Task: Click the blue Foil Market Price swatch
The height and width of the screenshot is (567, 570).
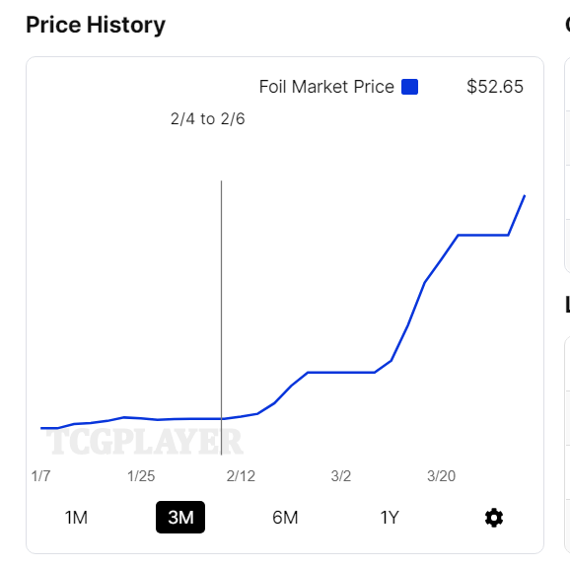Action: pyautogui.click(x=409, y=87)
